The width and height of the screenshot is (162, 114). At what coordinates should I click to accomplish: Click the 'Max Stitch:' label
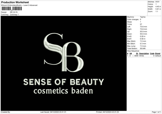[x=131, y=41]
